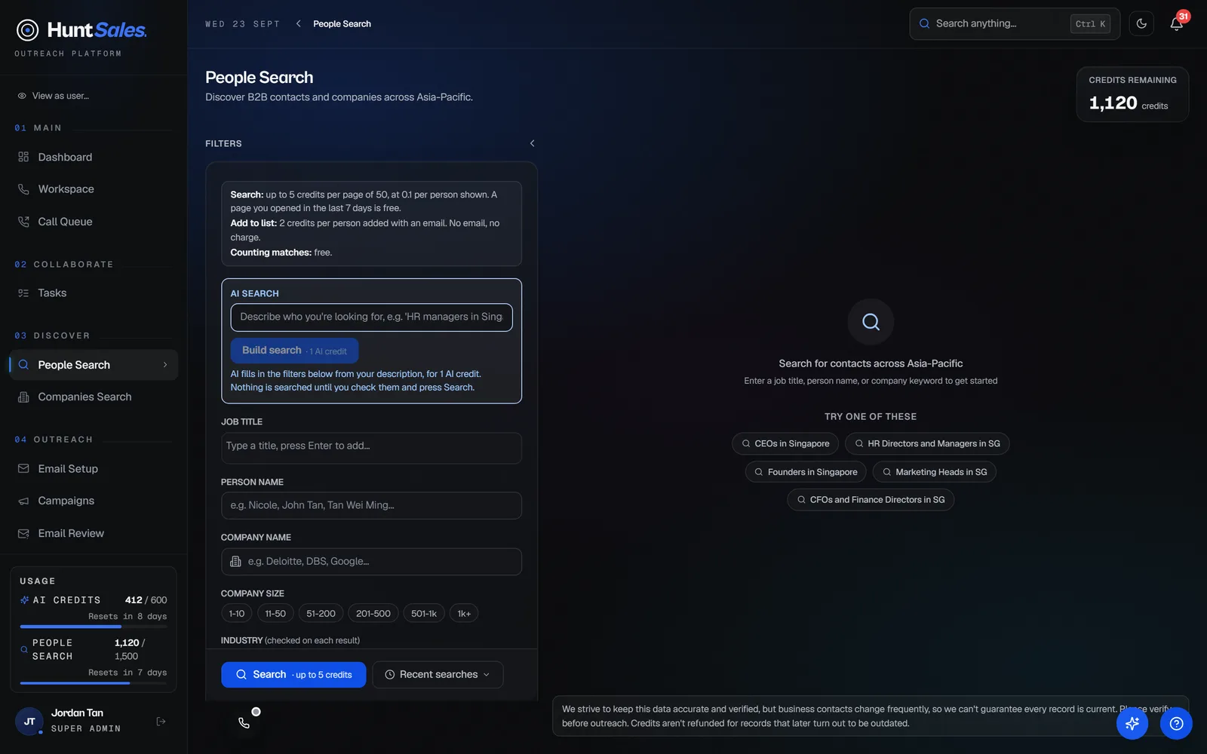Image resolution: width=1207 pixels, height=754 pixels.
Task: Toggle company size 501-1k chip
Action: tap(424, 614)
